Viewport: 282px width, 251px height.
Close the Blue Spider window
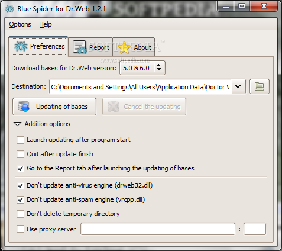(264, 7)
